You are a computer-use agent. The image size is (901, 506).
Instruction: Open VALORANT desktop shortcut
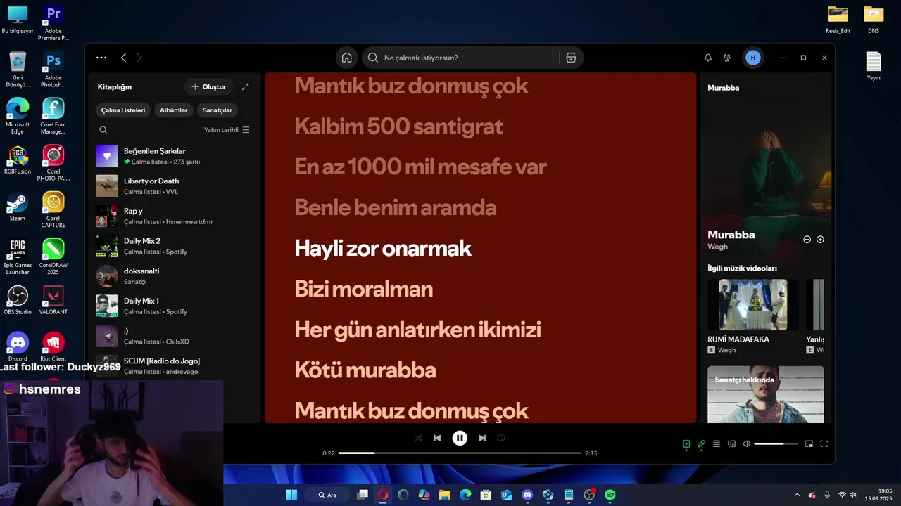[x=53, y=300]
